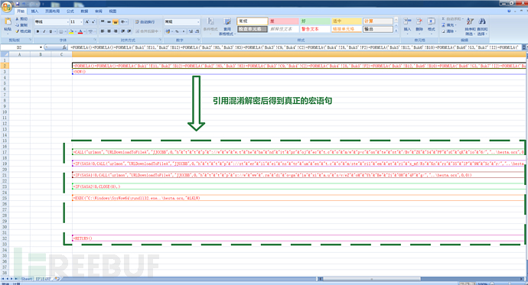The width and height of the screenshot is (528, 285).
Task: Toggle middle vertical alignment
Action: pyautogui.click(x=109, y=22)
